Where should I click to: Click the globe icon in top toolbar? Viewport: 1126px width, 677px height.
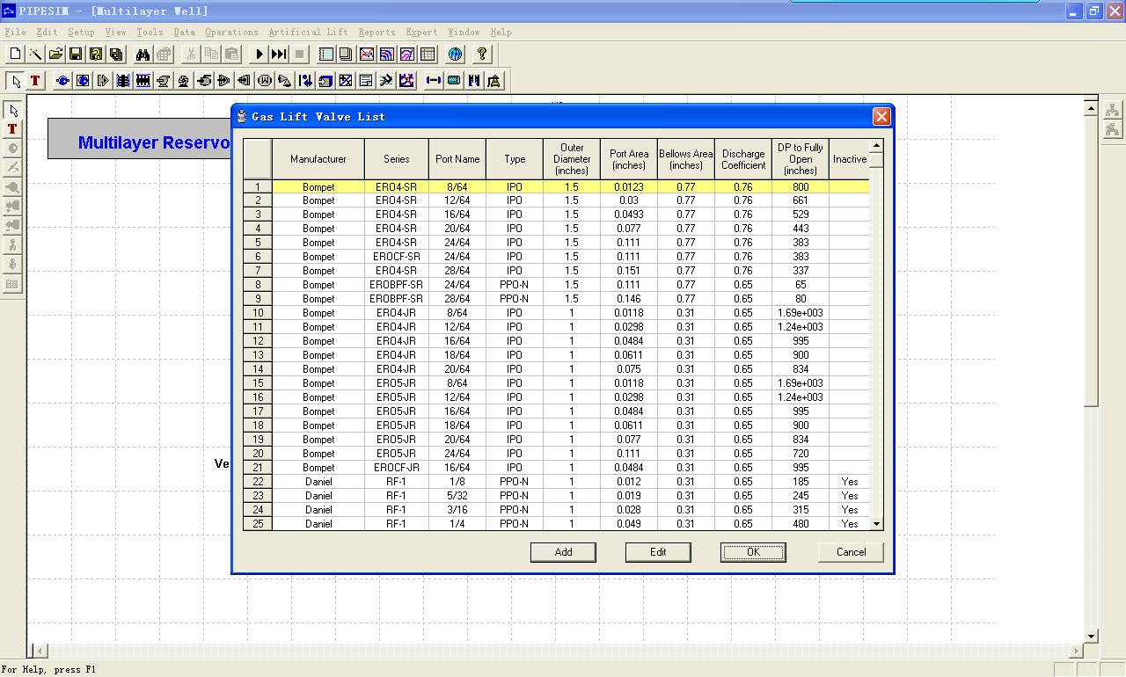[455, 55]
